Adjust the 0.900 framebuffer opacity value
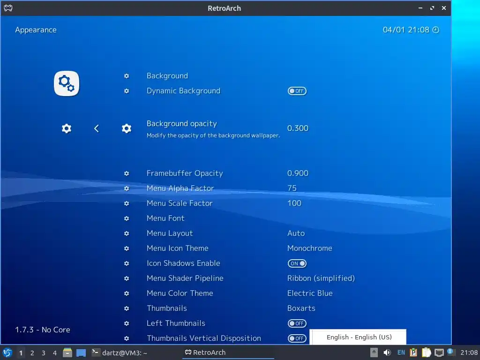Screen dimensions: 480x360 coord(298,173)
